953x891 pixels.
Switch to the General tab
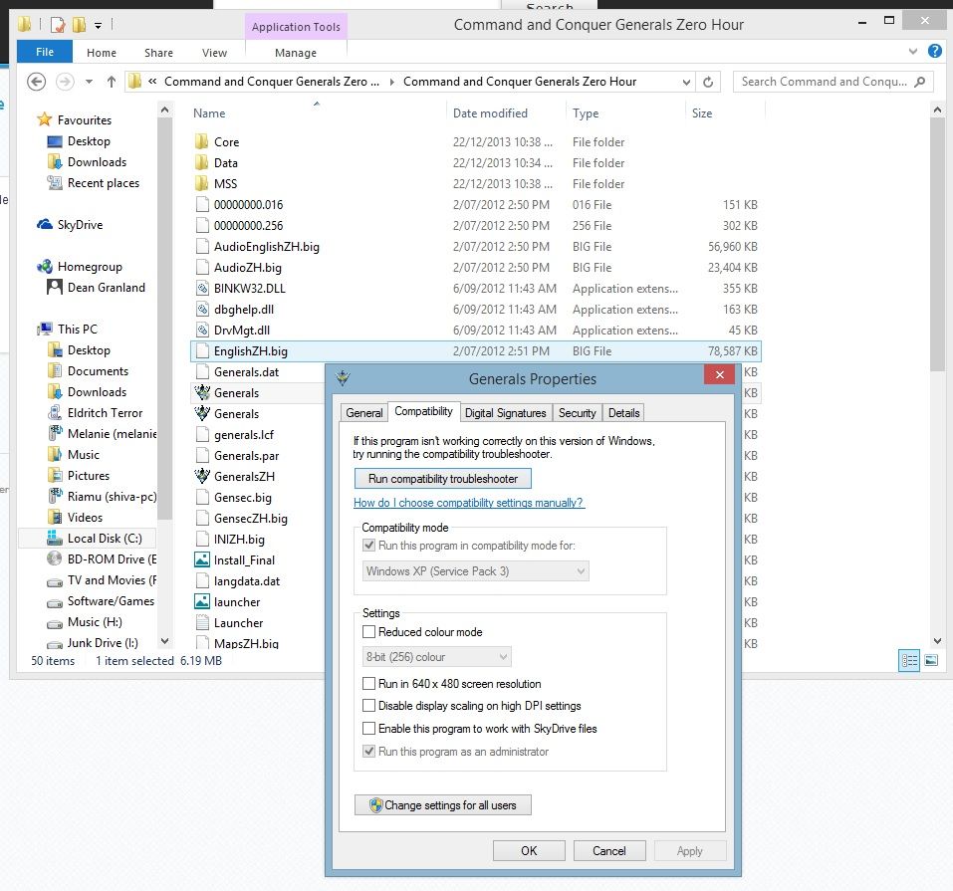(364, 413)
